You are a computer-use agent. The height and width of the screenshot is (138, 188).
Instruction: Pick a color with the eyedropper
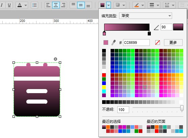pyautogui.click(x=114, y=43)
